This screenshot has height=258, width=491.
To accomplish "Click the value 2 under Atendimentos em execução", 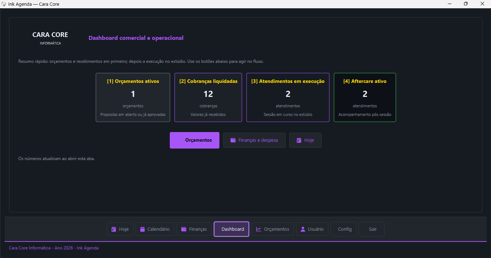I will (288, 94).
